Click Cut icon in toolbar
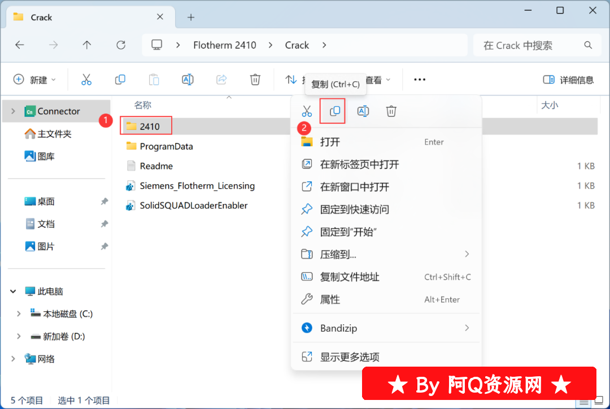610x409 pixels. click(86, 80)
